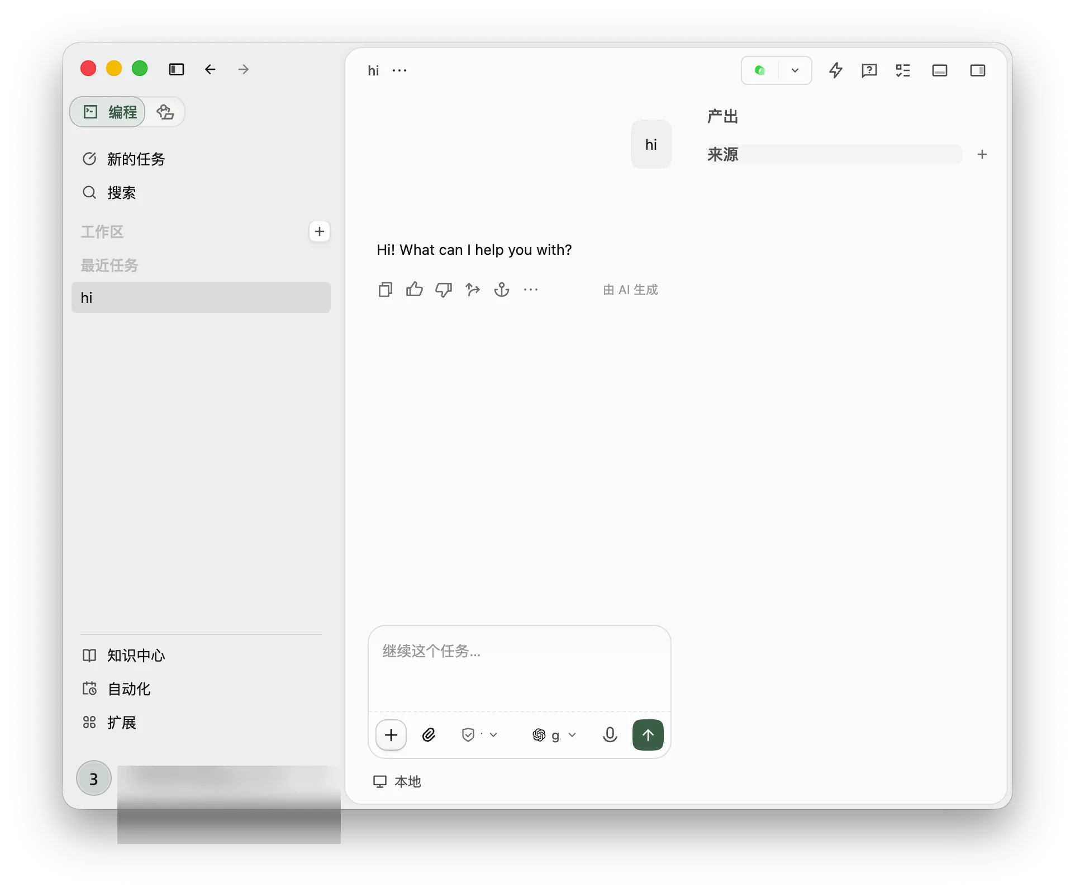Viewport: 1075px width, 892px height.
Task: Toggle the bottom panel layout icon
Action: (x=940, y=70)
